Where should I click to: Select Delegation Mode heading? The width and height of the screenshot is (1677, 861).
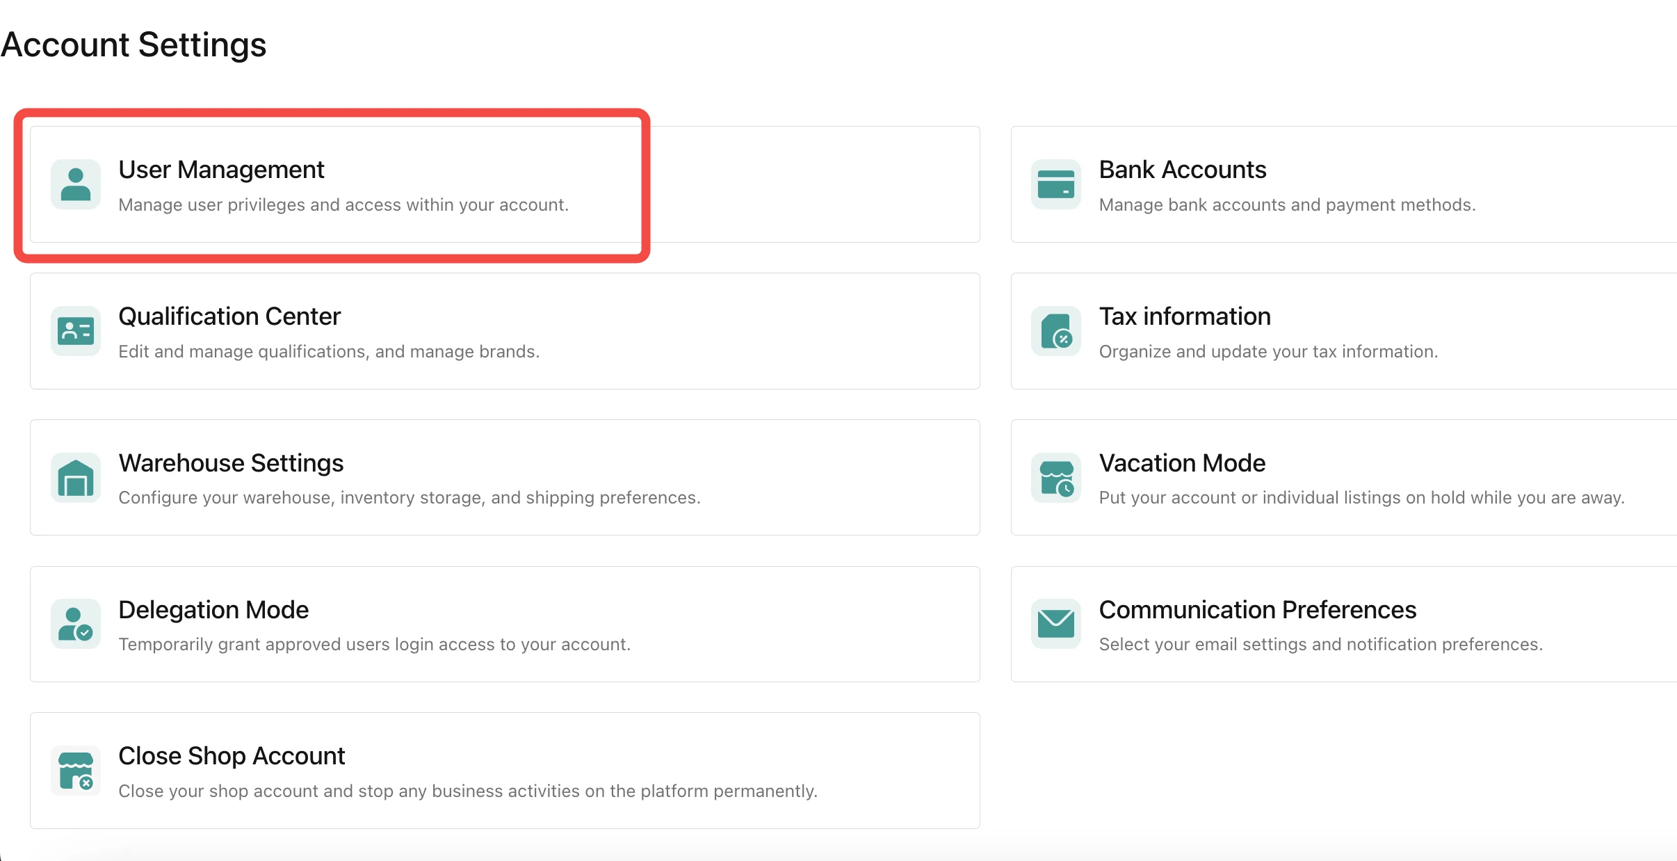[x=213, y=610]
